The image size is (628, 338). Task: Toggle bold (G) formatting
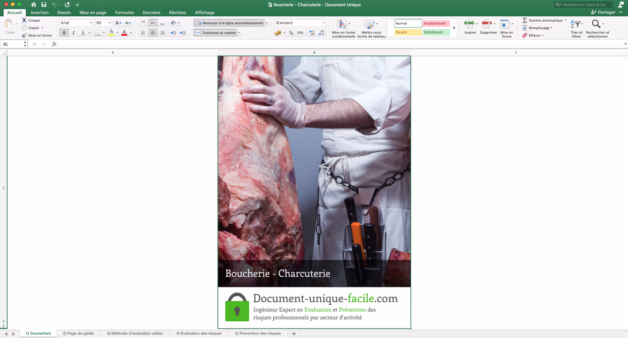click(x=64, y=33)
